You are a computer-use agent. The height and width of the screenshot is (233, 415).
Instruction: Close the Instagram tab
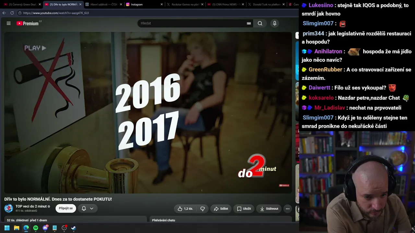tap(162, 5)
